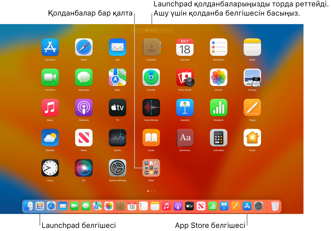This screenshot has width=331, height=231.
Task: Open Messages from the Dock
Action: [86, 206]
